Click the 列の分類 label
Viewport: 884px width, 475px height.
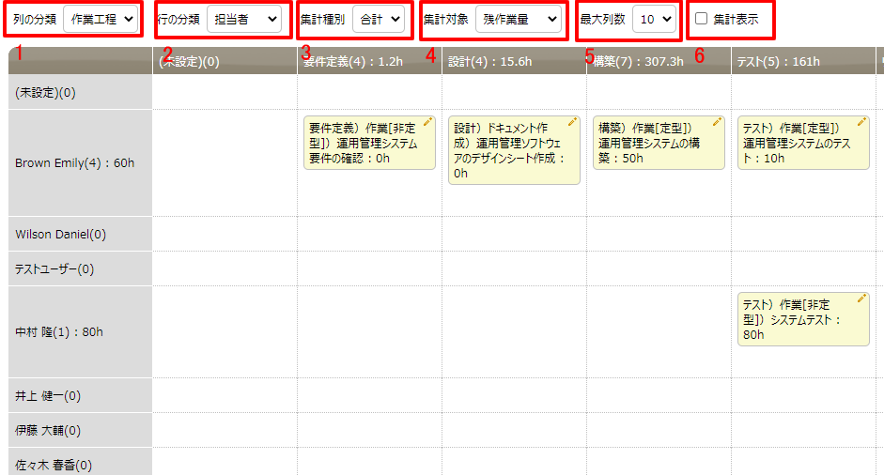point(35,19)
